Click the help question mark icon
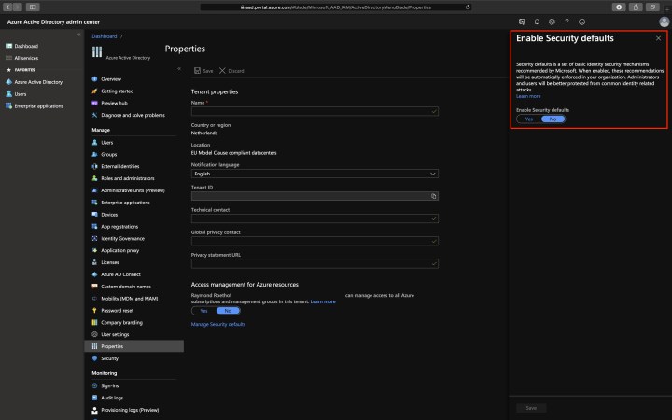The height and width of the screenshot is (420, 672). click(x=567, y=21)
